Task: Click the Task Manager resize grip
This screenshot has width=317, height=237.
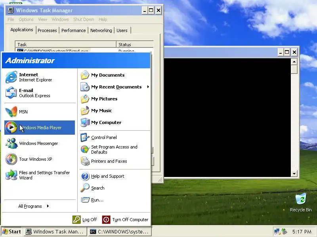Action: click(x=160, y=180)
